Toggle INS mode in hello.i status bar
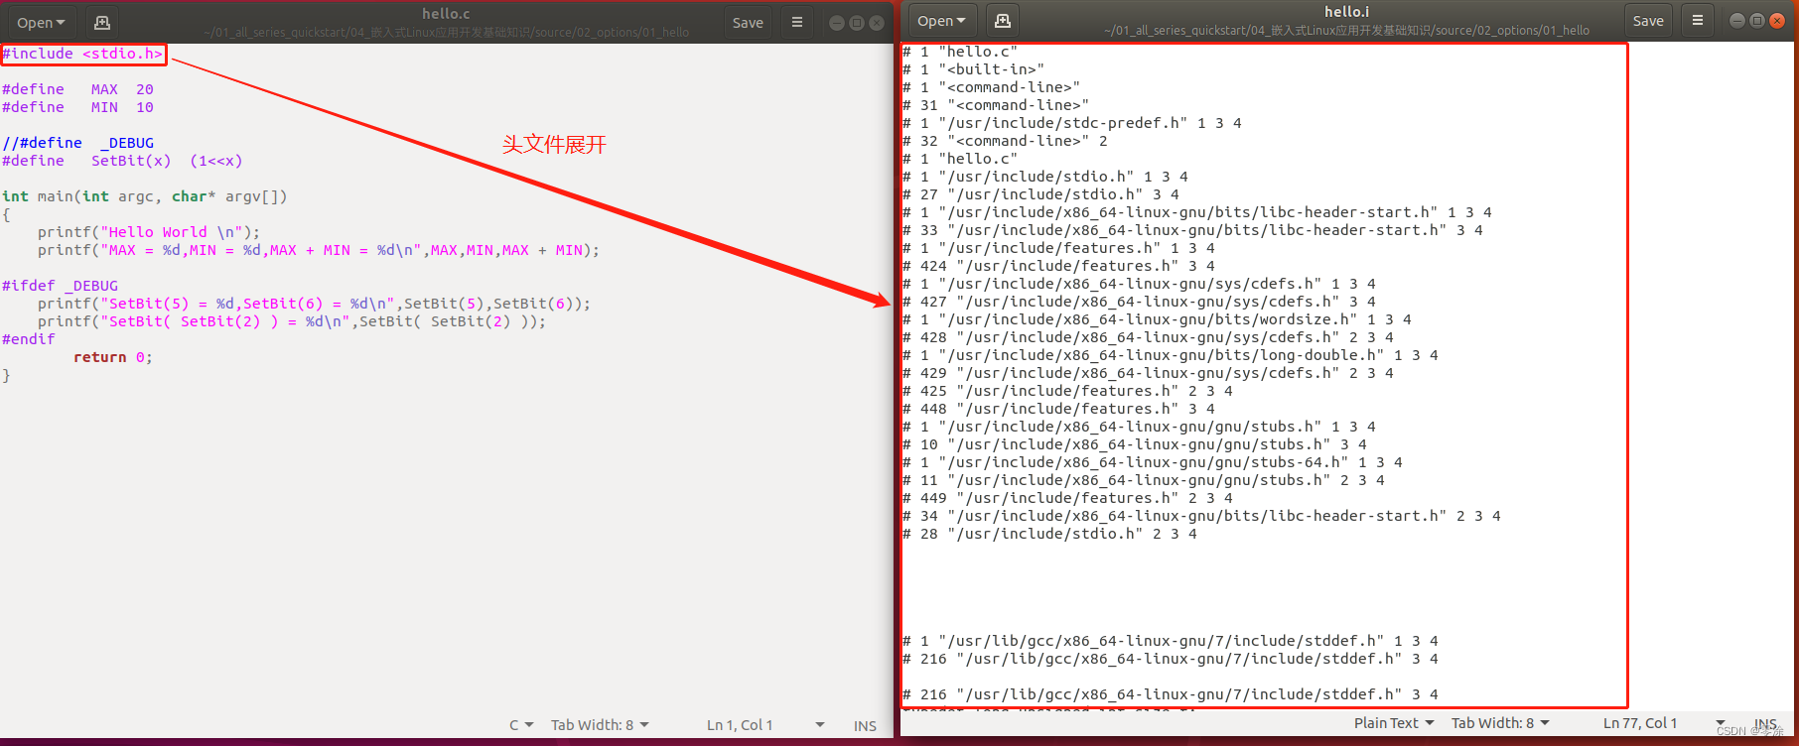The width and height of the screenshot is (1799, 746). 1765,724
